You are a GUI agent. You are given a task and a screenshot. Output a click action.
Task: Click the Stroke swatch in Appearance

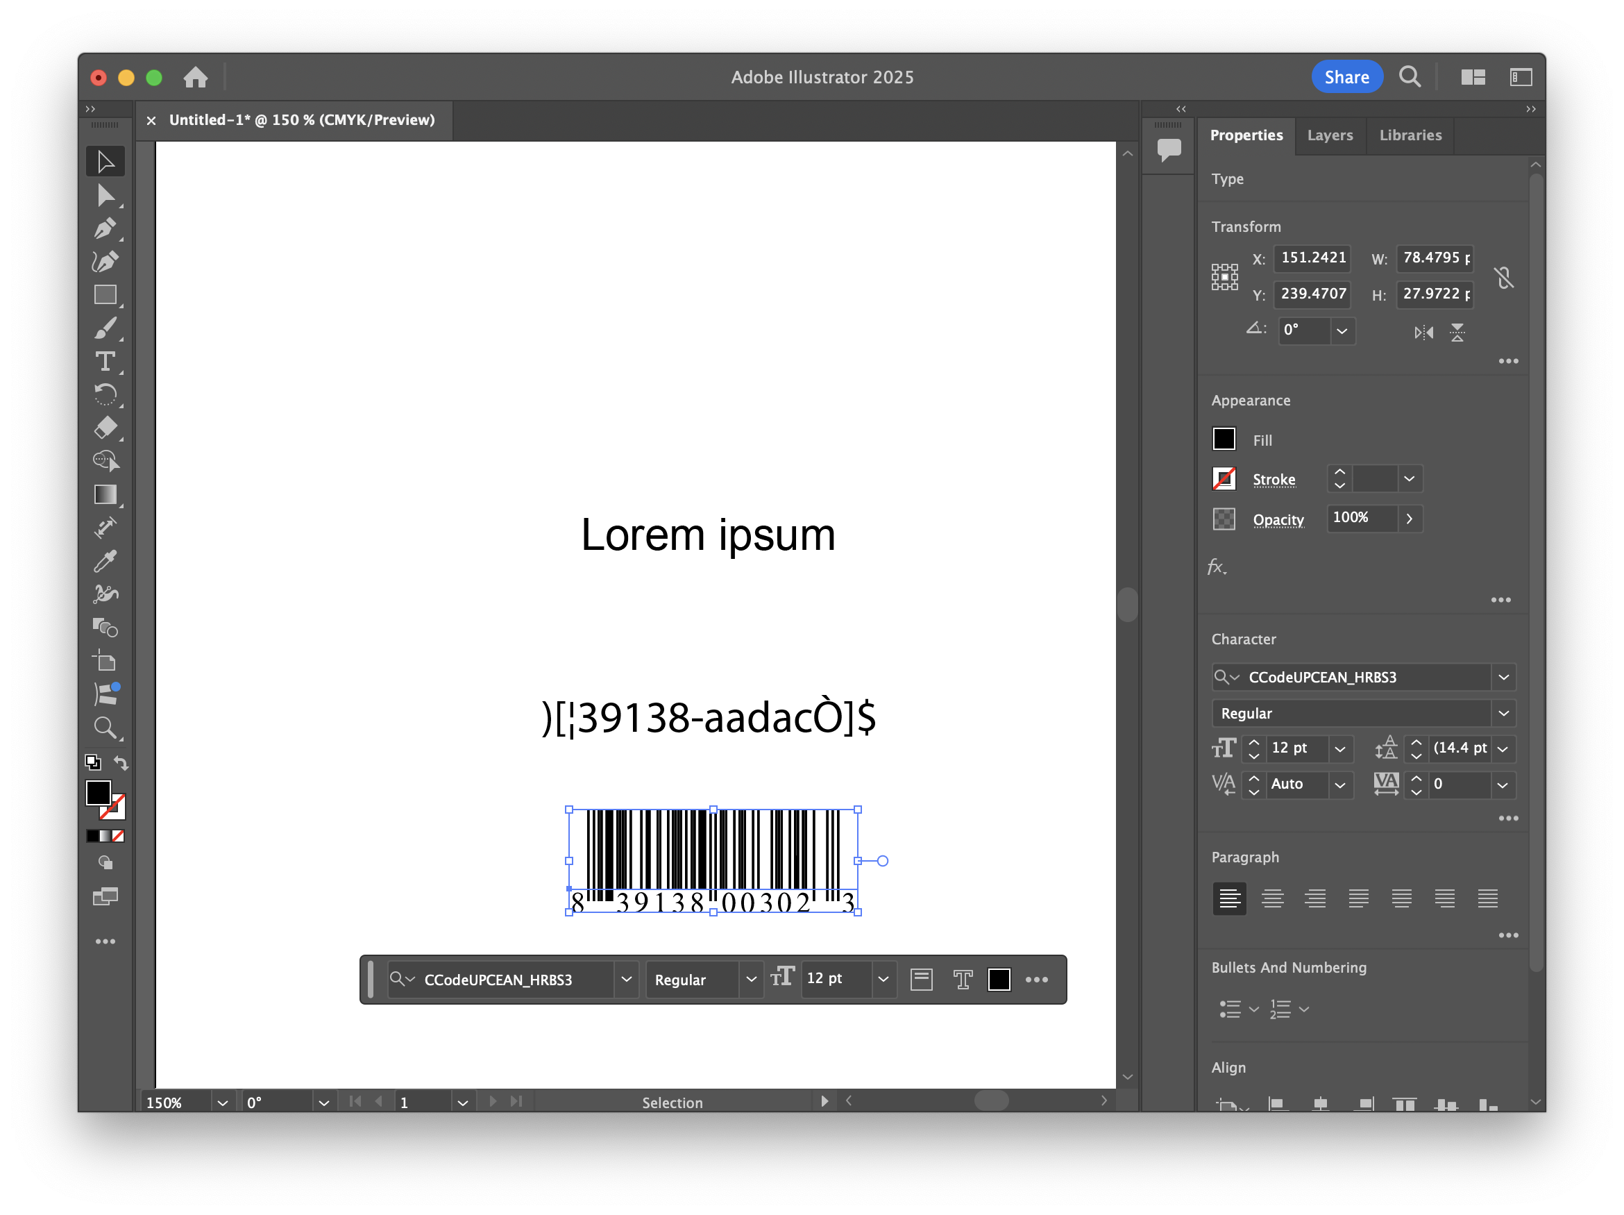click(1223, 479)
